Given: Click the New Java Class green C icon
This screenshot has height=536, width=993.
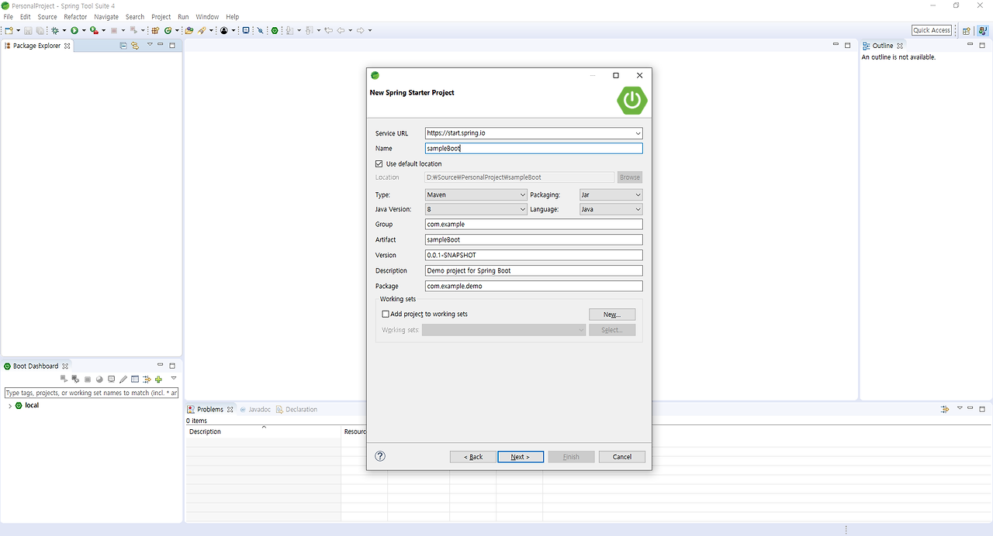Looking at the screenshot, I should pos(168,30).
